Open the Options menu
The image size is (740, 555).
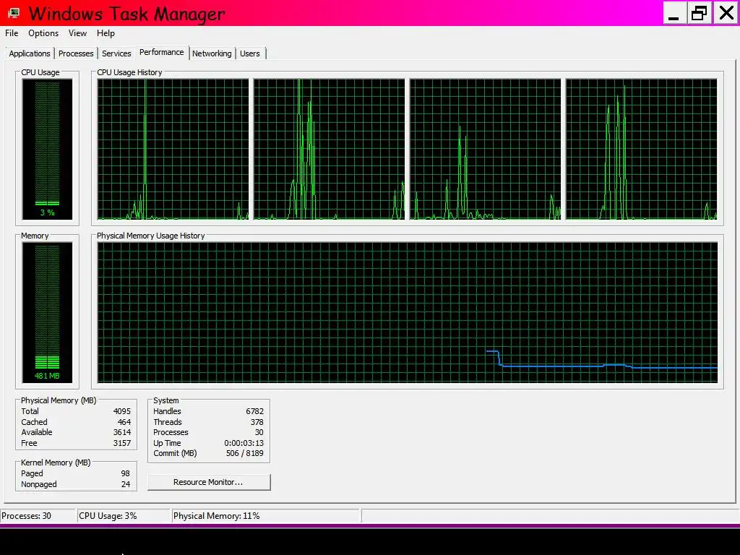(x=43, y=33)
